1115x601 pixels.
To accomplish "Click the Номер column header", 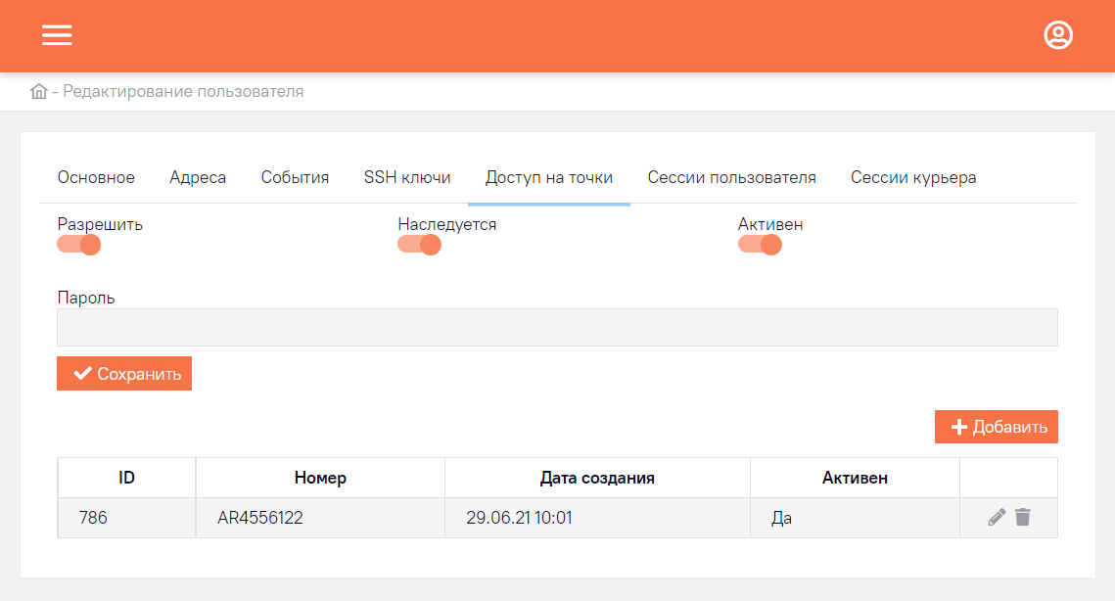I will coord(320,478).
